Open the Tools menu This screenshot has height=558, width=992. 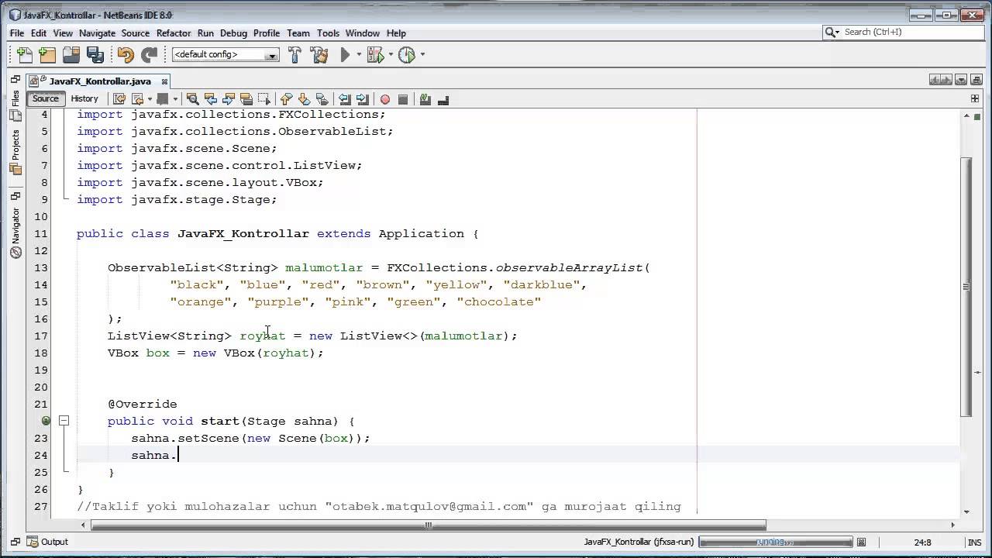[328, 33]
